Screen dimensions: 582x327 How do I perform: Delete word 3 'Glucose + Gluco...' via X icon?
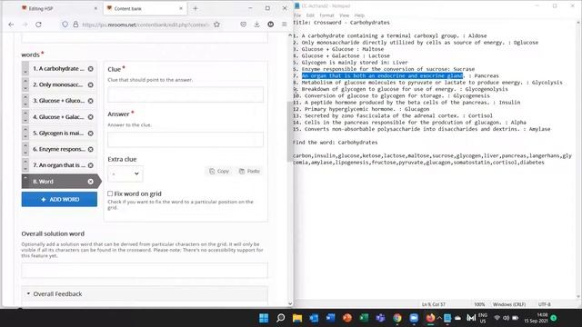pos(91,101)
